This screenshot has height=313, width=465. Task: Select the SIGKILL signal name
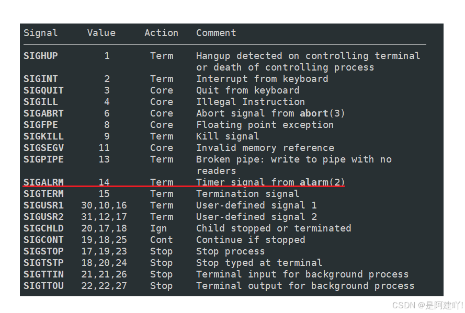[43, 136]
